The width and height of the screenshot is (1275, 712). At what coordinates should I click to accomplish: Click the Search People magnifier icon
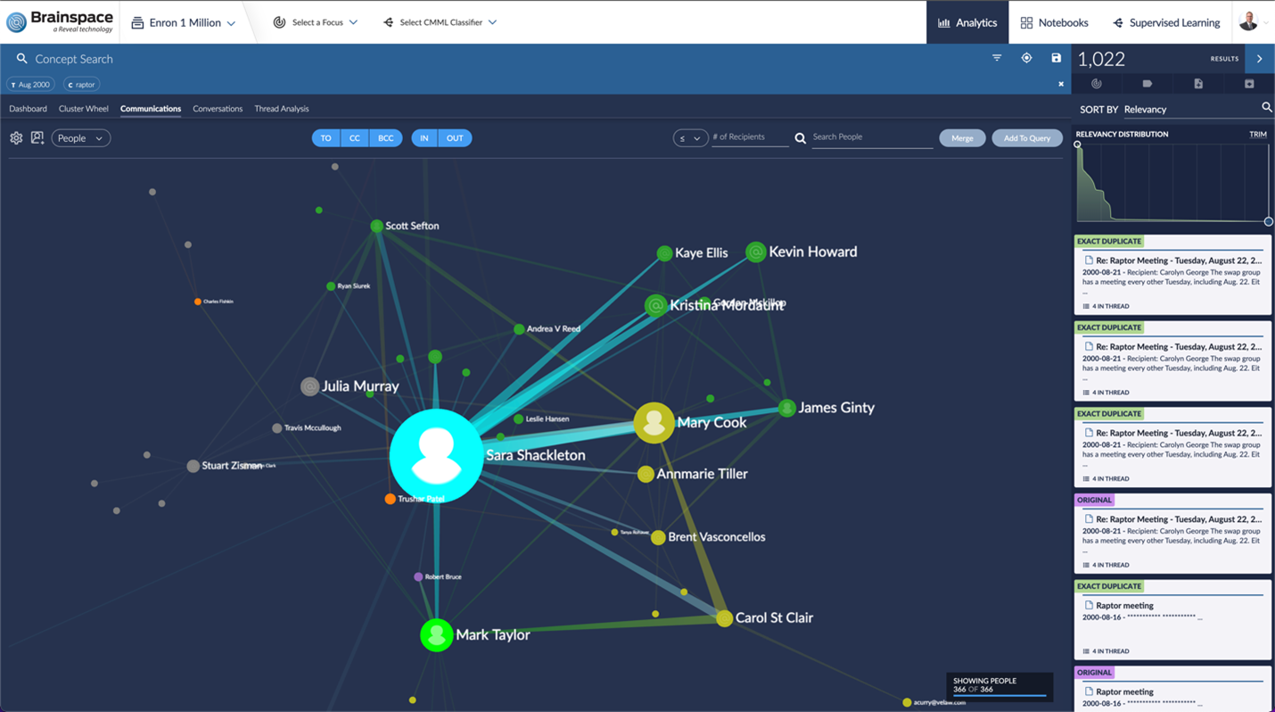coord(801,138)
